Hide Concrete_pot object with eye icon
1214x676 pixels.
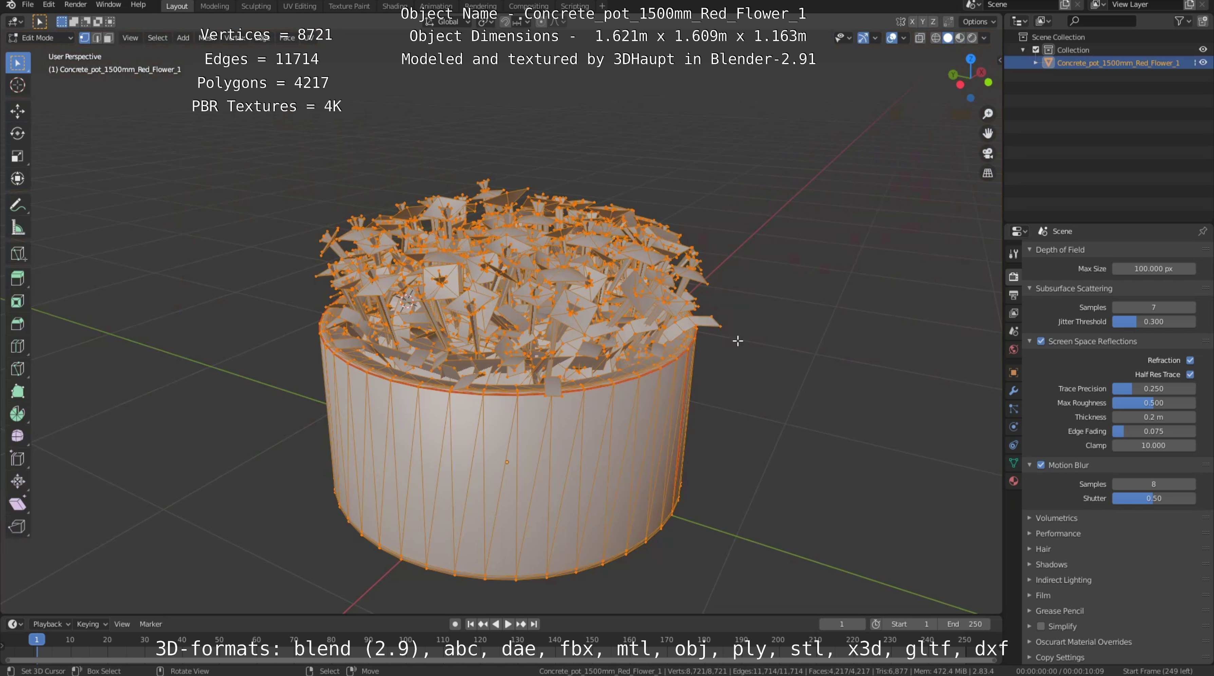(1203, 63)
